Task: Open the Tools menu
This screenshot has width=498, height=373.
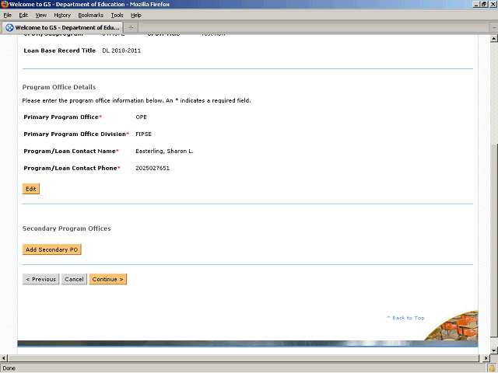Action: click(117, 16)
